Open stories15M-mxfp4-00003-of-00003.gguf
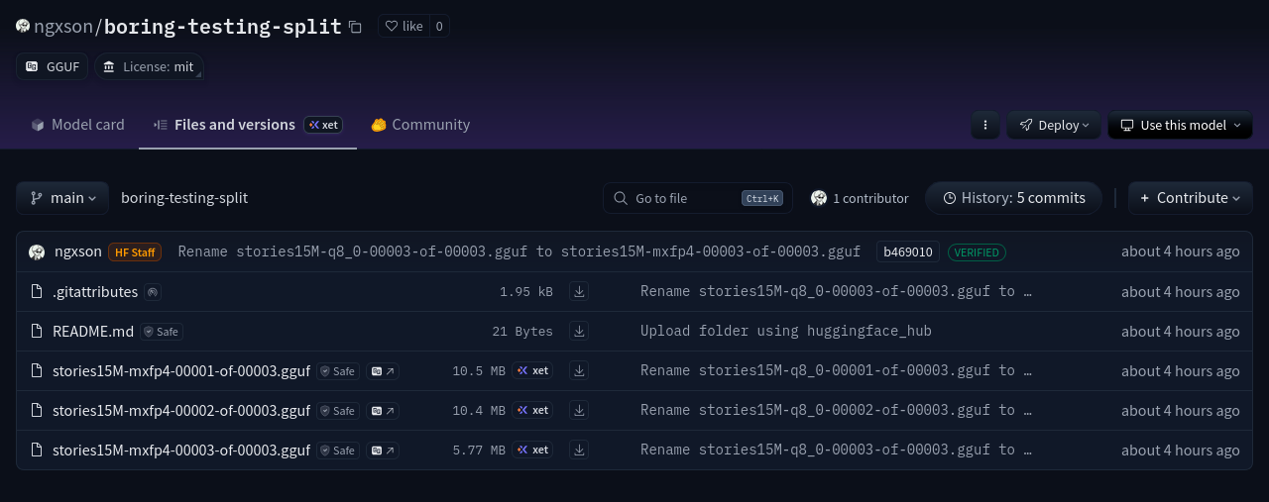Screen dimensions: 1269x502 (x=181, y=451)
